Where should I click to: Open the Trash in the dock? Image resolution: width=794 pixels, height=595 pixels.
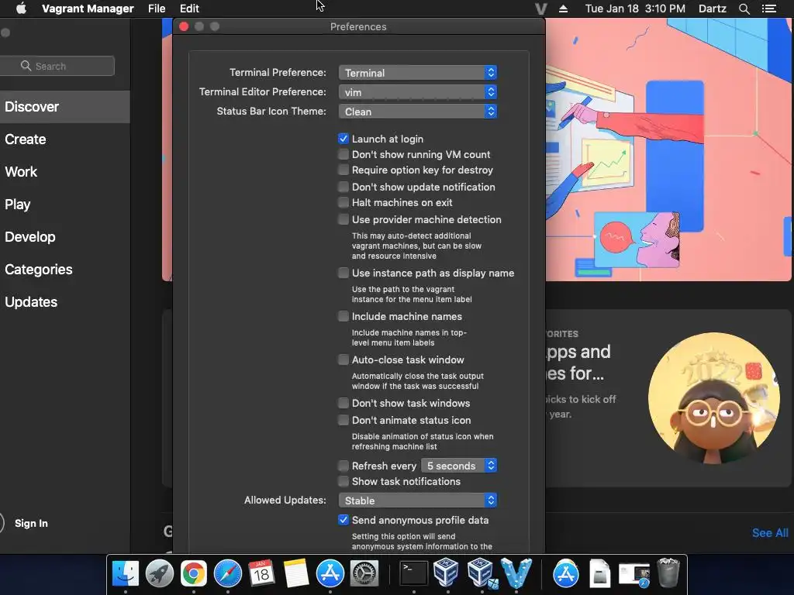point(668,573)
